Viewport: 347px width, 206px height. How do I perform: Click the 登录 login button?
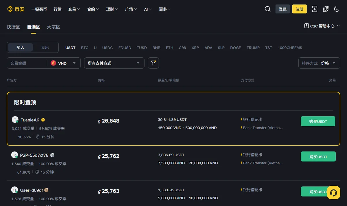[x=283, y=9]
